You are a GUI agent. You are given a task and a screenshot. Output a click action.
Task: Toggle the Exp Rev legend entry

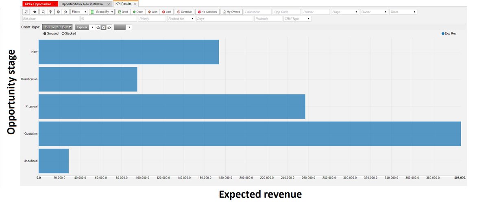pyautogui.click(x=449, y=33)
